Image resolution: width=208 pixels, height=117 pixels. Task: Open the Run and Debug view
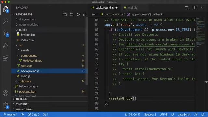(x=6, y=45)
